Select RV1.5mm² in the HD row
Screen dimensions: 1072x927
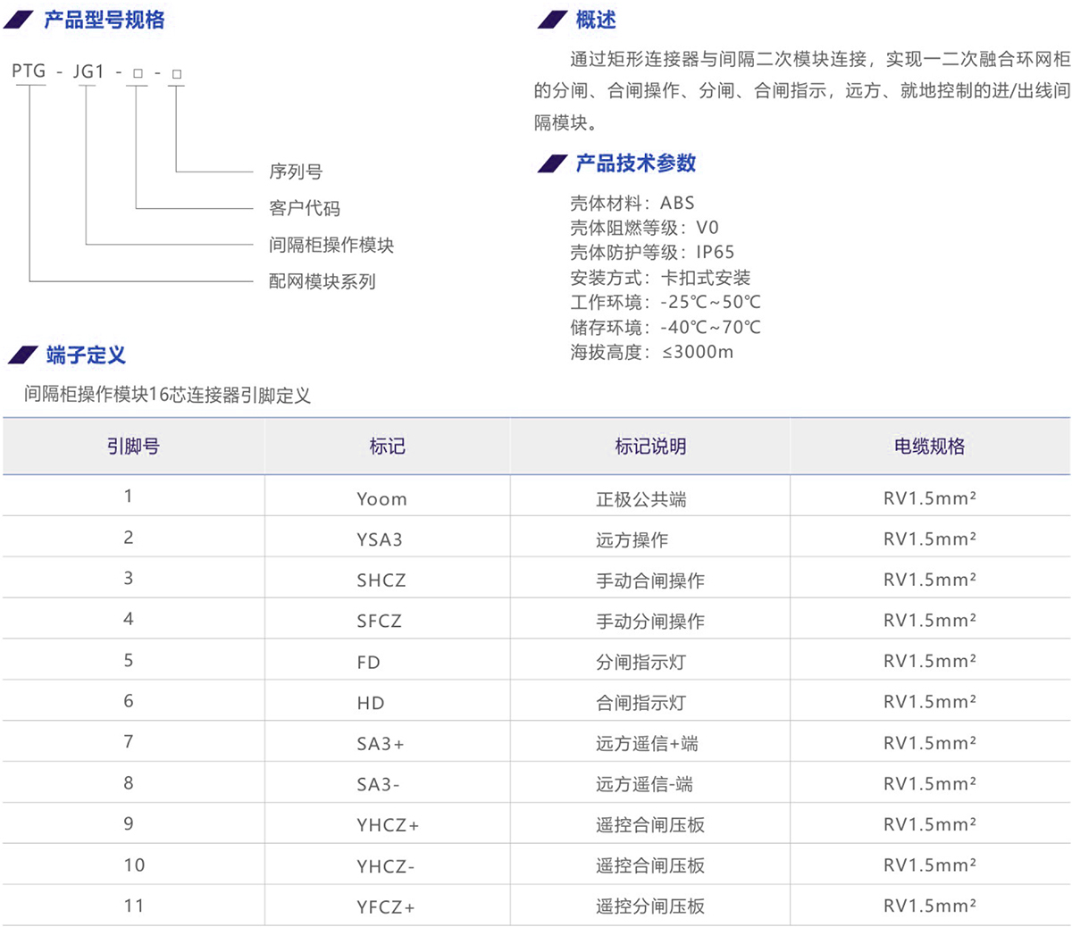tap(930, 702)
